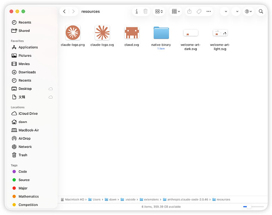Screen dimensions: 272x215
Task: Go forward with the right chevron
Action: (x=73, y=12)
